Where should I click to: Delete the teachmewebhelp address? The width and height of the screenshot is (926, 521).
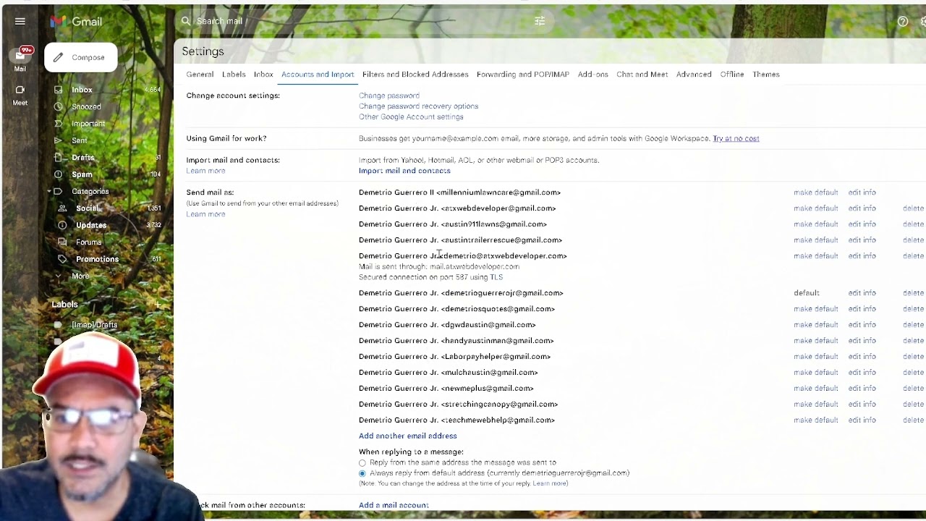913,420
